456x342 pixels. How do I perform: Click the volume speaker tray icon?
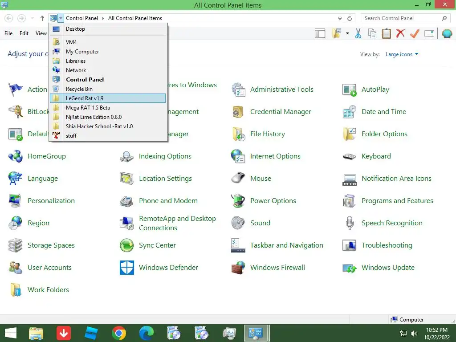414,334
